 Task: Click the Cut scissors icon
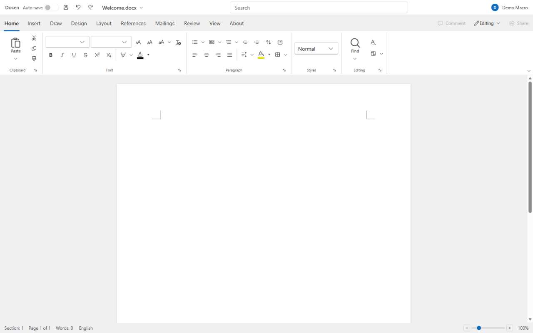coord(34,38)
